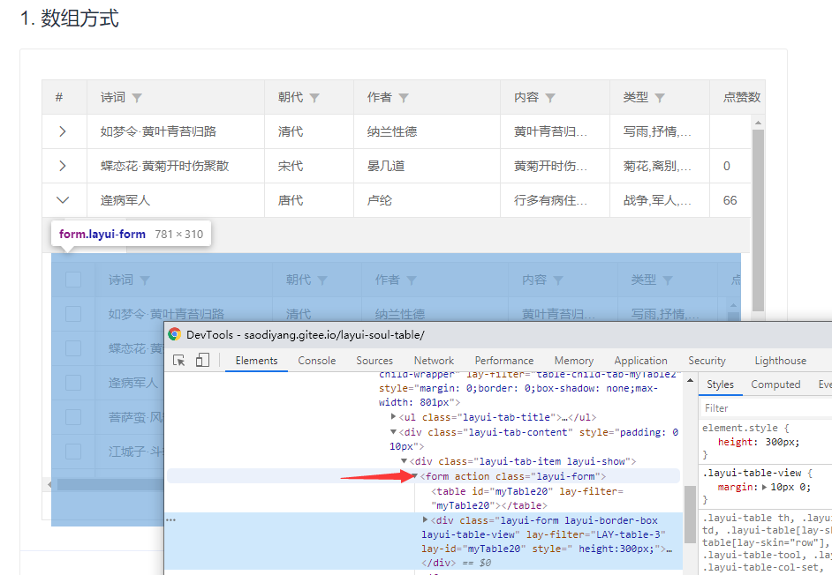Tick the checkbox for child row 如梦令·黄叶青苔归路
Viewport: 832px width, 575px height.
[x=73, y=314]
